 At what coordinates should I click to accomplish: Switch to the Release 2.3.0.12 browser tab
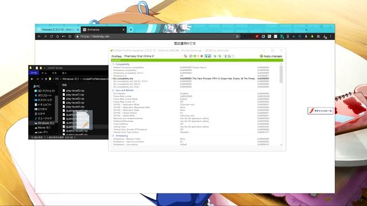[58, 30]
